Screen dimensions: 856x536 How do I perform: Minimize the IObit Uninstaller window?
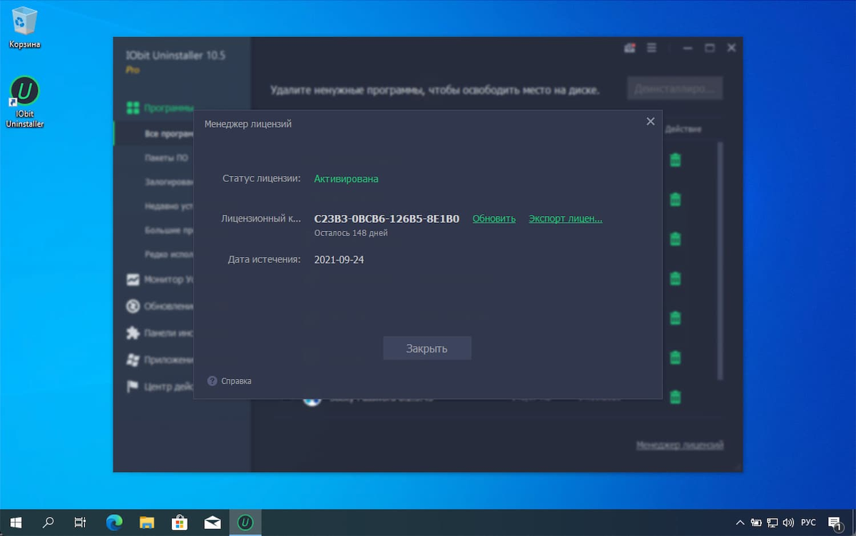(x=688, y=49)
